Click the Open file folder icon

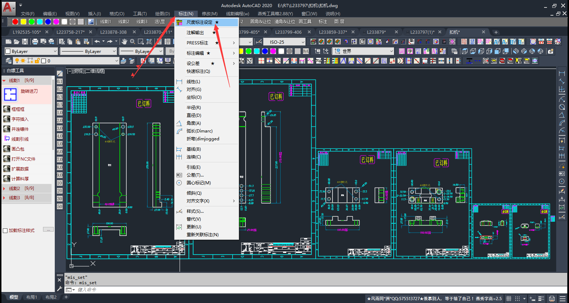coord(16,42)
